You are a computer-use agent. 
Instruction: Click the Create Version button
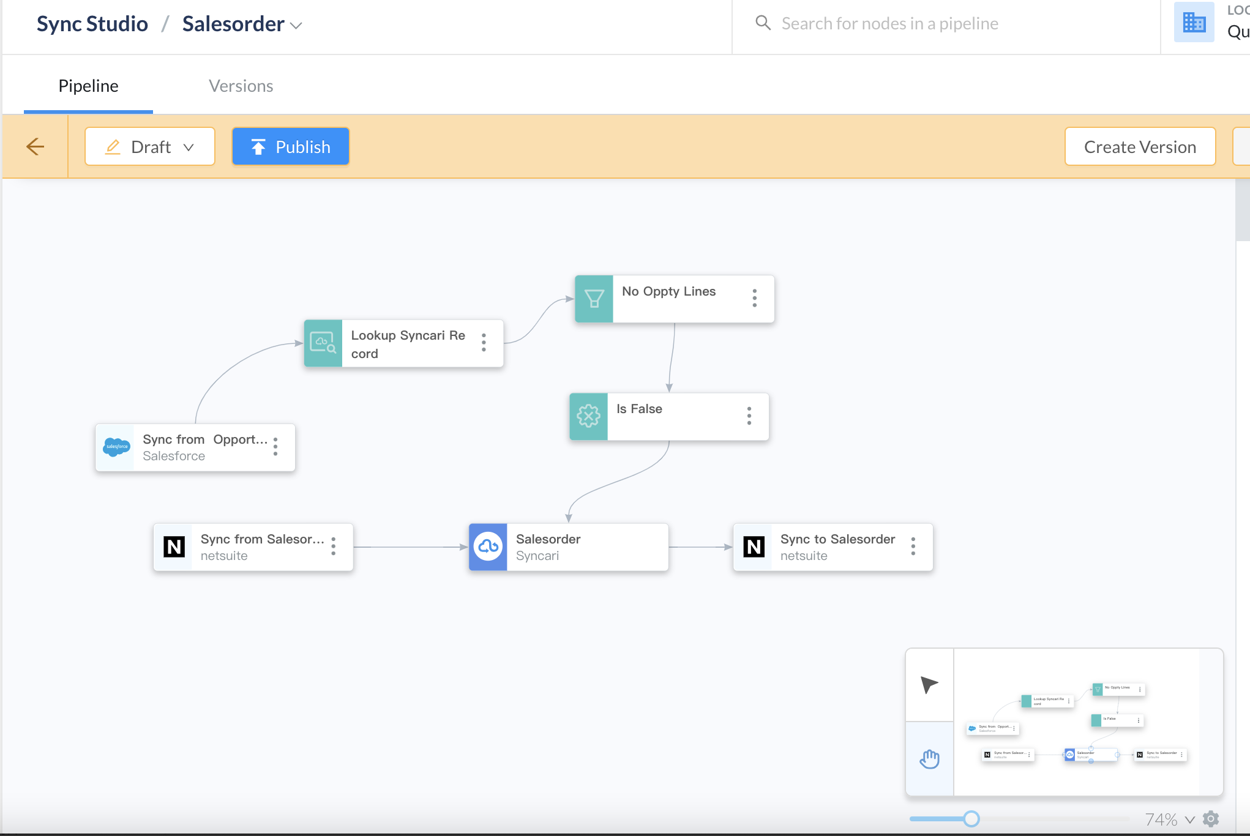click(x=1140, y=147)
